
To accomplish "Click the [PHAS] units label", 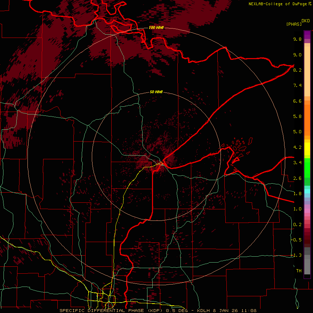I will [294, 24].
